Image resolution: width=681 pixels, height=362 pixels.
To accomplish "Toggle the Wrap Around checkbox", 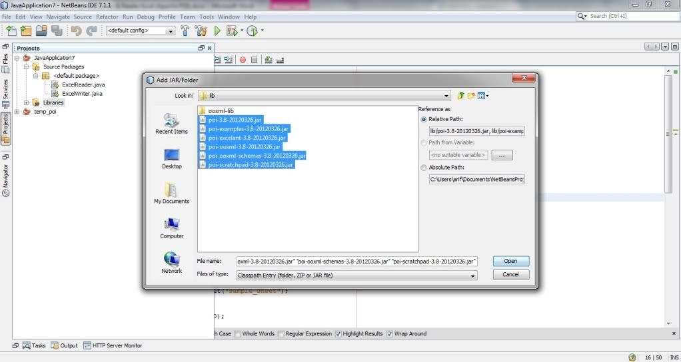I will pyautogui.click(x=390, y=334).
